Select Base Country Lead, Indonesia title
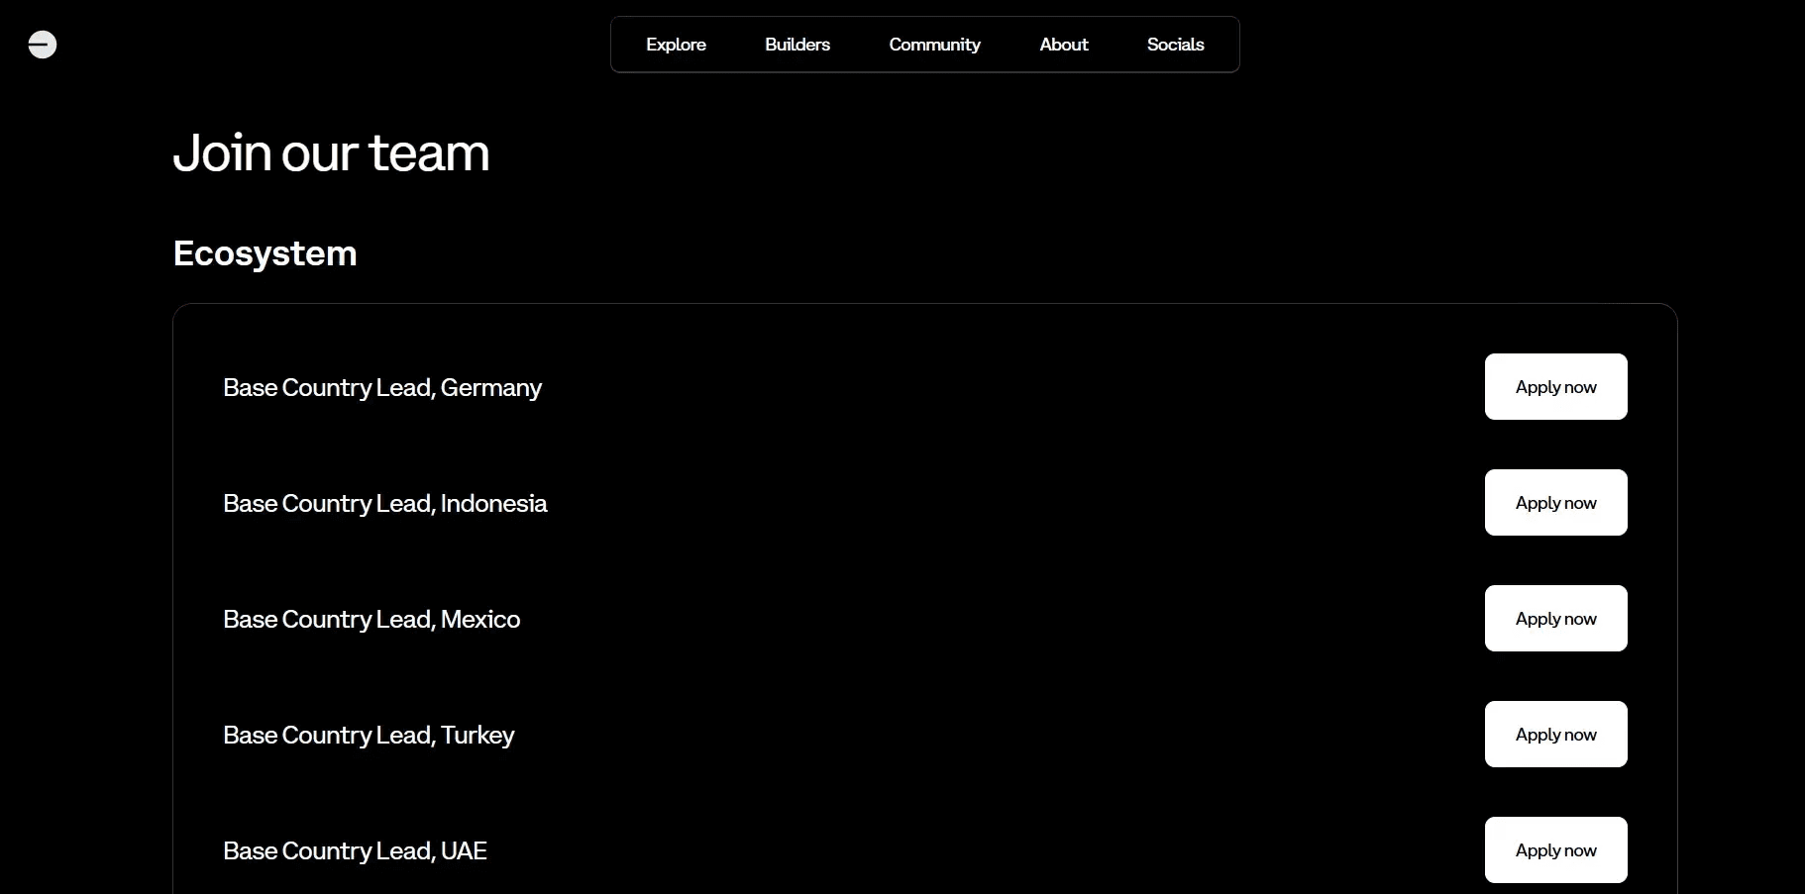The image size is (1805, 894). [x=385, y=503]
